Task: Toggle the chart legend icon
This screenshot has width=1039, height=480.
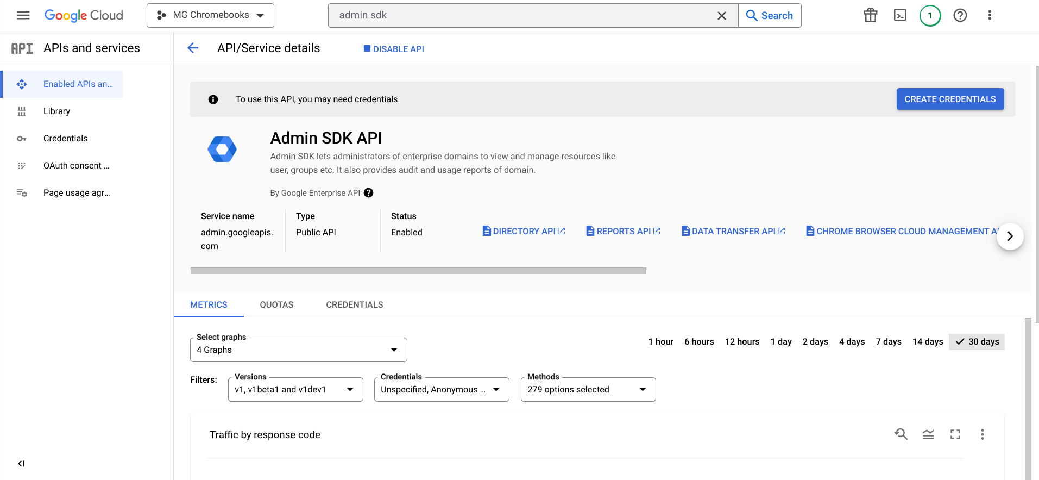Action: click(928, 434)
